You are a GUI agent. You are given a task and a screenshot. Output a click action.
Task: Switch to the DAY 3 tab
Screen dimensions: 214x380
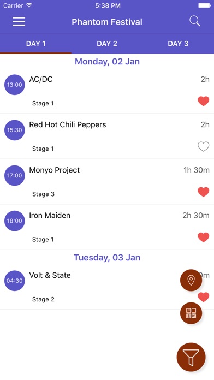point(178,44)
